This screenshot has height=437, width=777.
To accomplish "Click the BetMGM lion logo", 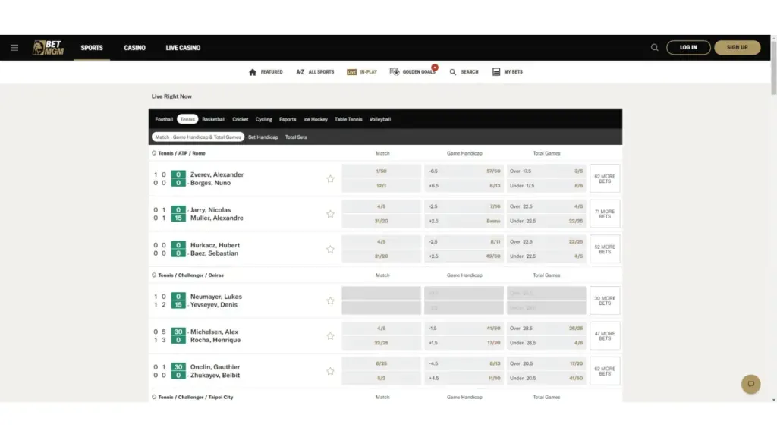I will pyautogui.click(x=48, y=48).
